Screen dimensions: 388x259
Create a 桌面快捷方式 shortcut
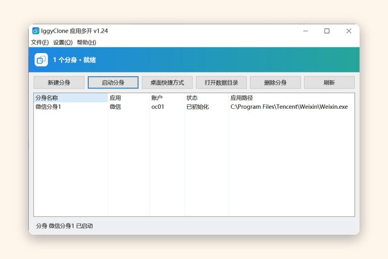click(x=167, y=82)
